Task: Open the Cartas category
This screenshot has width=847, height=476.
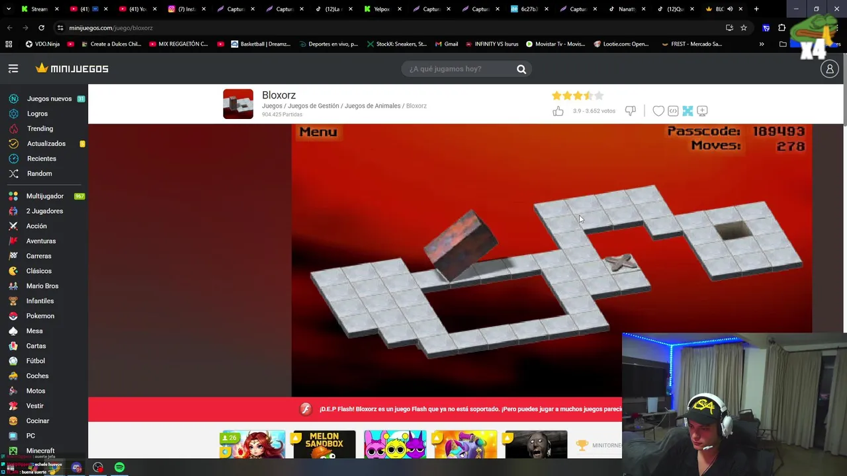Action: (36, 346)
